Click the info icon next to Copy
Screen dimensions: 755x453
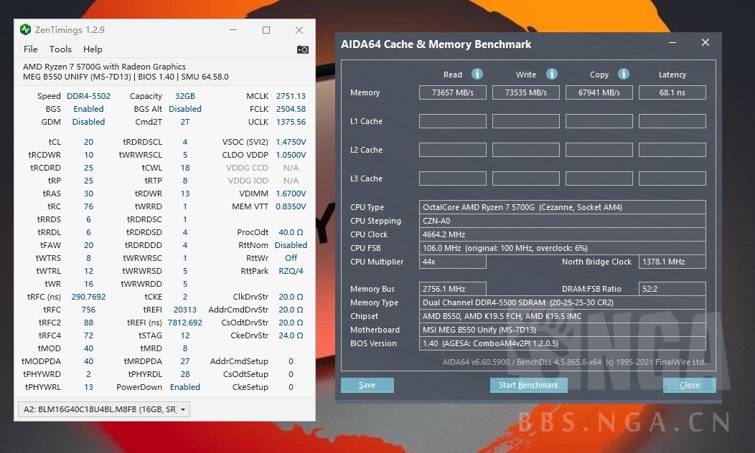point(624,74)
